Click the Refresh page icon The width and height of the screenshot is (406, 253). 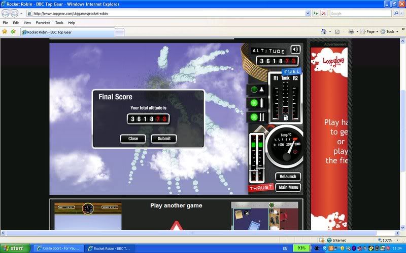[x=316, y=14]
